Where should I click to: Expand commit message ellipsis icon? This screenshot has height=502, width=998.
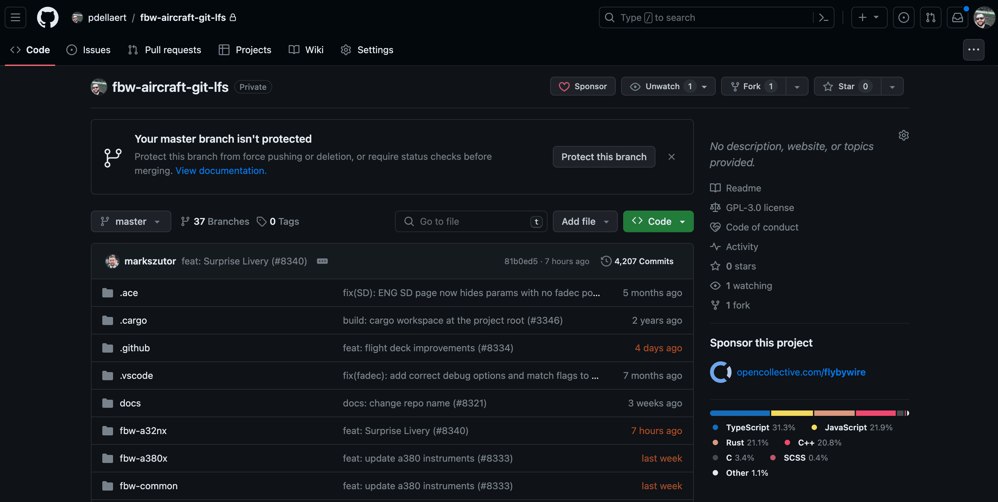[322, 261]
